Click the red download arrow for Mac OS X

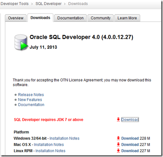click(118, 144)
